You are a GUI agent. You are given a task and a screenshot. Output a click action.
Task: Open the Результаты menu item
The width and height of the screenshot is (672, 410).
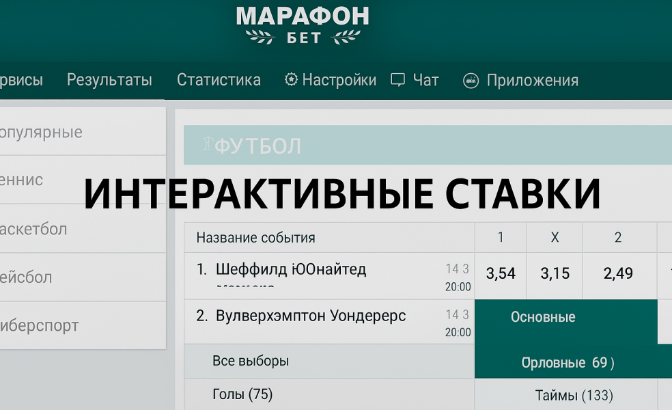[109, 80]
